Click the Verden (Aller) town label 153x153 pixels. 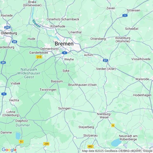click(106, 69)
